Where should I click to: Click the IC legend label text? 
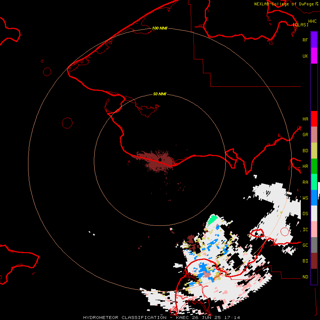pyautogui.click(x=305, y=230)
